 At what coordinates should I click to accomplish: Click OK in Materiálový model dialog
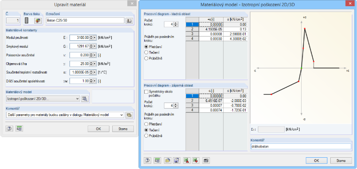click(x=317, y=161)
